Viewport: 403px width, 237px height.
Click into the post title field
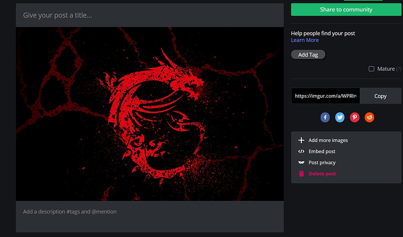[x=150, y=15]
